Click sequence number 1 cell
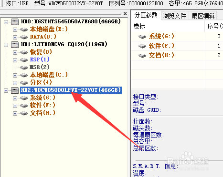This screenshot has height=177, width=223. tap(219, 46)
